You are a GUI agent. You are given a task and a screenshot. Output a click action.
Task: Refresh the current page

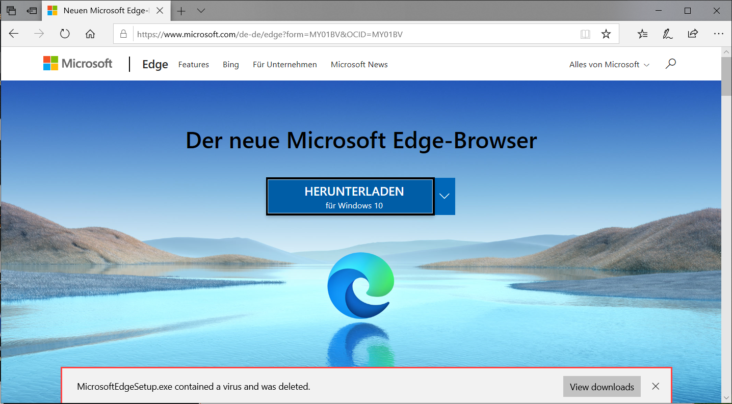[64, 34]
